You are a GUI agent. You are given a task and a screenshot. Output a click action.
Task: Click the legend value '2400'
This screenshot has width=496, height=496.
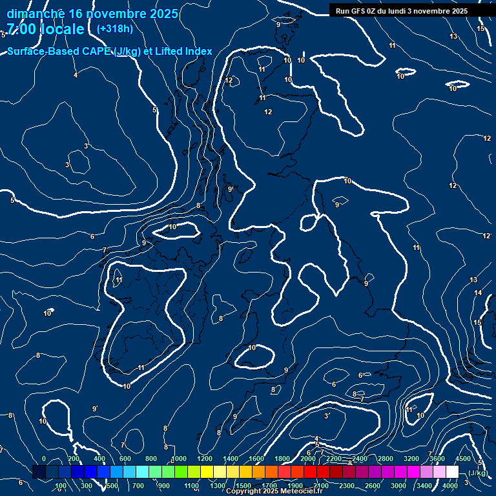[x=360, y=459]
